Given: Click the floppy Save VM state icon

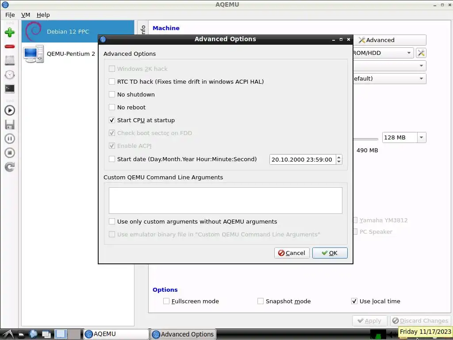Looking at the screenshot, I should pos(10,124).
